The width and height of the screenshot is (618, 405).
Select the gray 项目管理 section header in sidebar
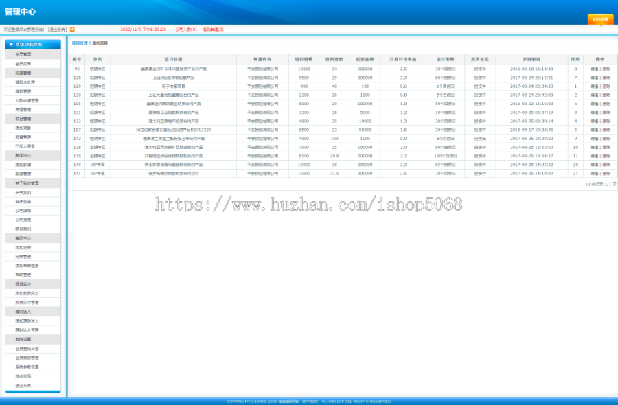(x=33, y=119)
